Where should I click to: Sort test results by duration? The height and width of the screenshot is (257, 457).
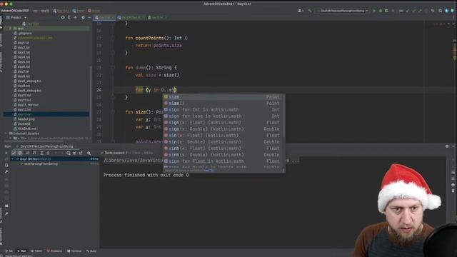34,153
